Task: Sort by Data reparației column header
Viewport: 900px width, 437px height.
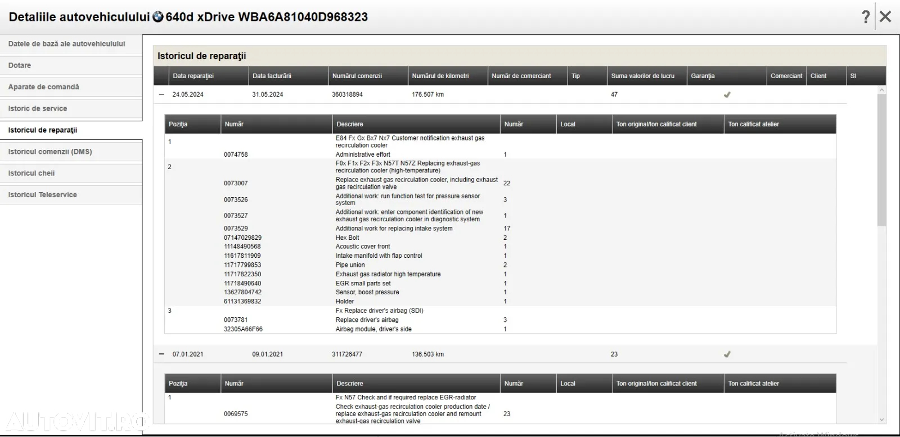Action: [x=209, y=76]
